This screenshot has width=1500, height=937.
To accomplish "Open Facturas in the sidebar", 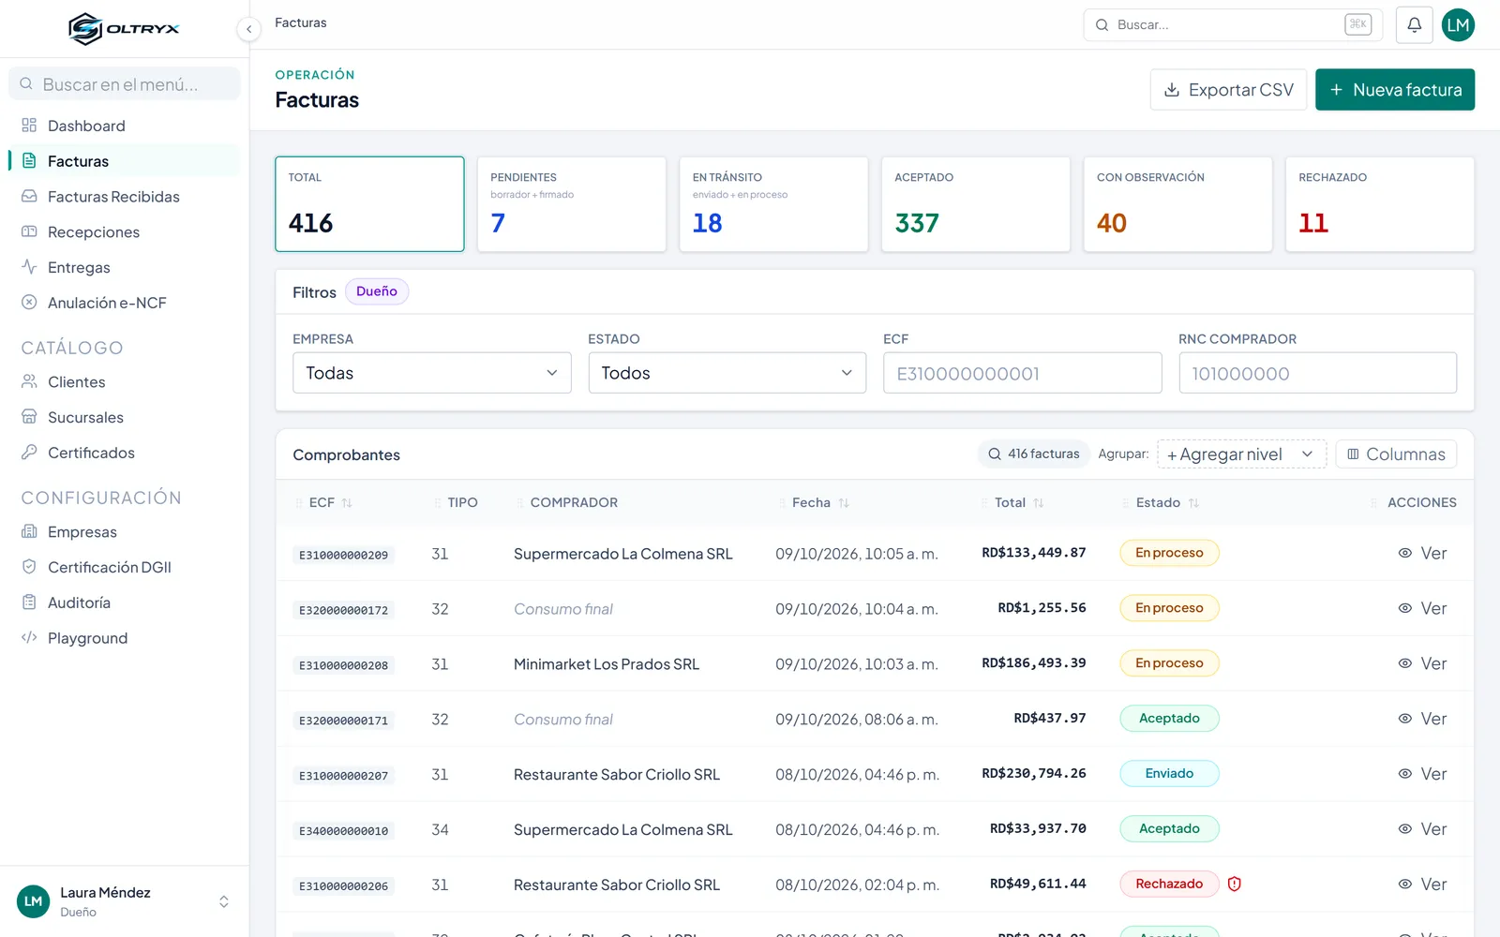I will coord(124,161).
